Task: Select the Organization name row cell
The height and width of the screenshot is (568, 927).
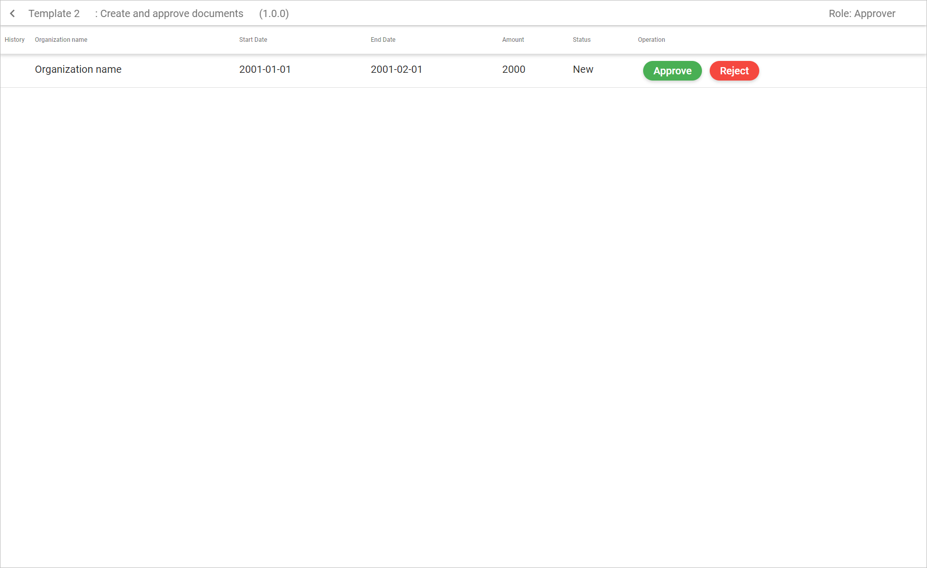Action: 78,69
